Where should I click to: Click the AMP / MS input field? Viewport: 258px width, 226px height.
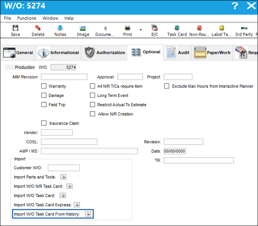89,151
